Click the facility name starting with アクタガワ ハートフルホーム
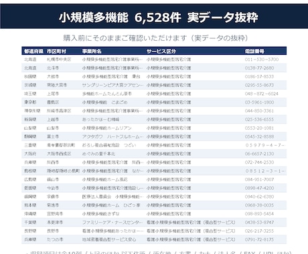The image size is (308, 254). pyautogui.click(x=112, y=136)
